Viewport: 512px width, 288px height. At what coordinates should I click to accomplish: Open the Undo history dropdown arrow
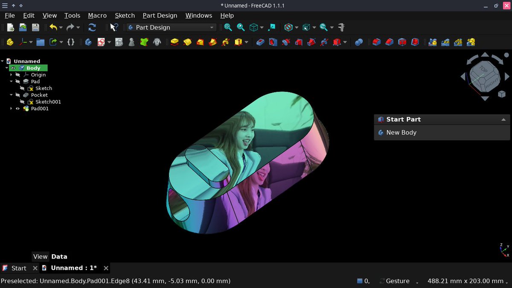pos(61,28)
